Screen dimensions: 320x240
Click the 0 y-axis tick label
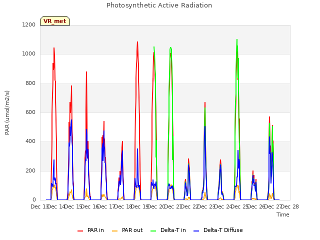(34, 200)
